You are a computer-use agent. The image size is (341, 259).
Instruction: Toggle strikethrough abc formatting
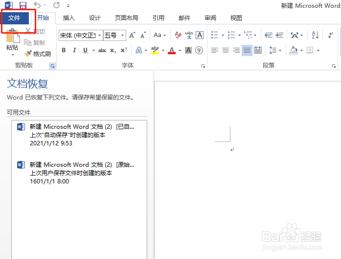(x=102, y=51)
